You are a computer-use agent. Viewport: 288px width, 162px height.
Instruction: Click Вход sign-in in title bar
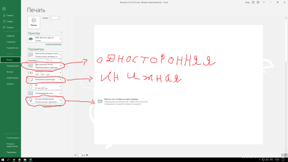pyautogui.click(x=247, y=2)
